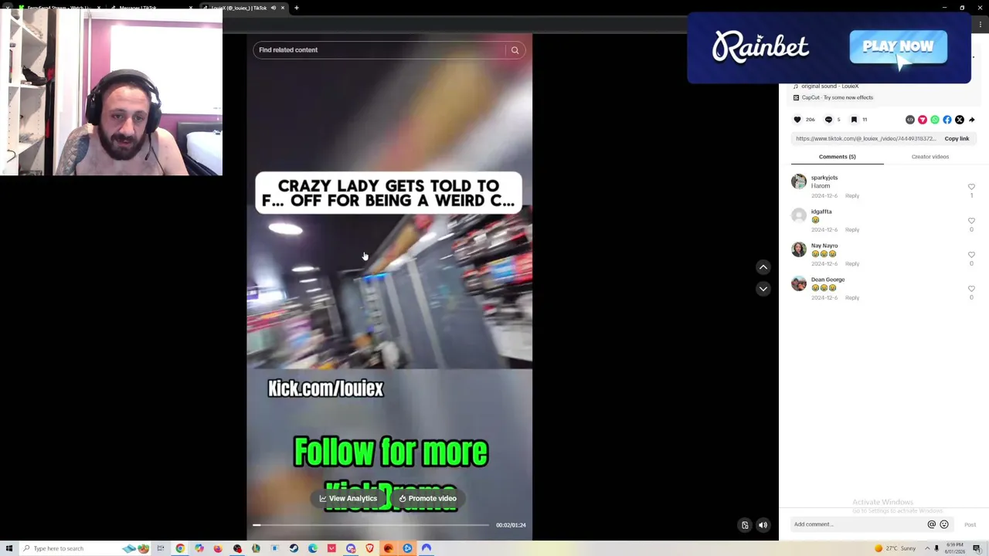Like idgaffta's comment
This screenshot has height=556, width=989.
pos(972,221)
